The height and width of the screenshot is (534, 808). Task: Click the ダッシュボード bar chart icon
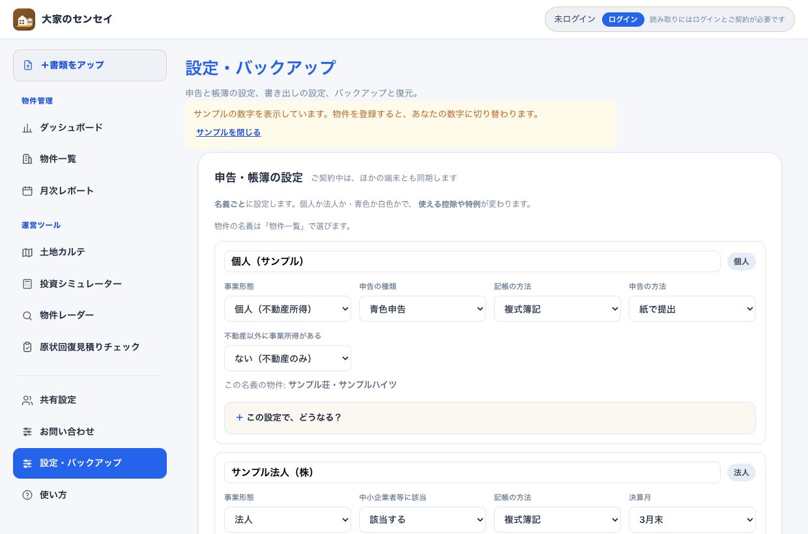click(27, 128)
